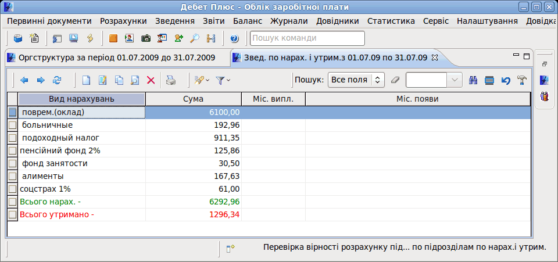Go back with blue left arrow
558x262 pixels.
(x=24, y=80)
